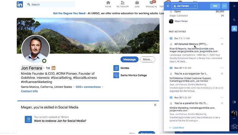Open My Network in LinkedIn
This screenshot has height=135, width=238.
[x=123, y=4]
